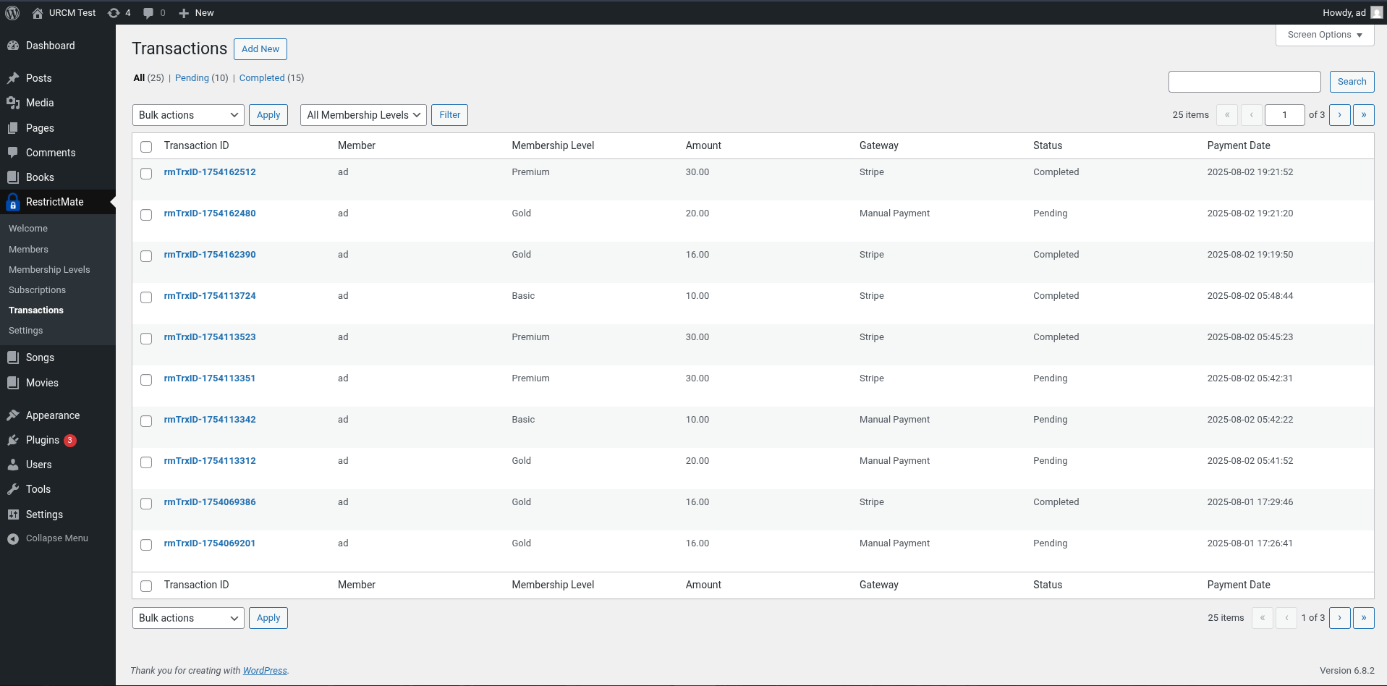This screenshot has height=686, width=1387.
Task: Go to last page in top pagination
Action: tap(1364, 115)
